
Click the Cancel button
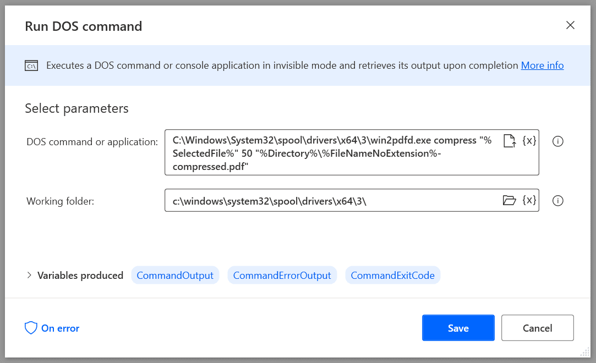coord(538,328)
